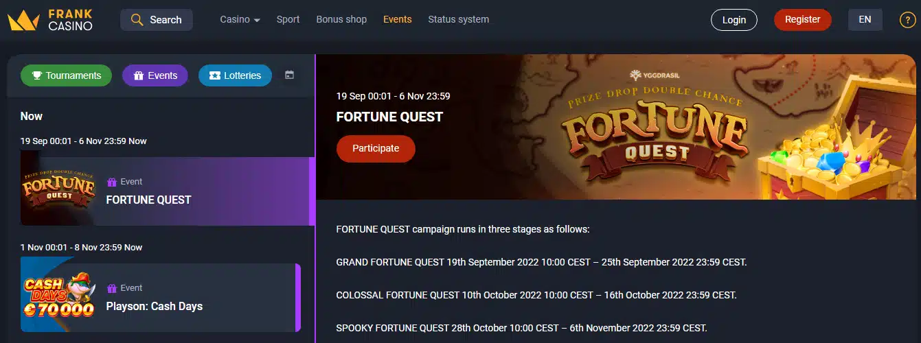Click the gift icon above Playson: Cash Days
Viewport: 921px width, 343px height.
click(112, 288)
